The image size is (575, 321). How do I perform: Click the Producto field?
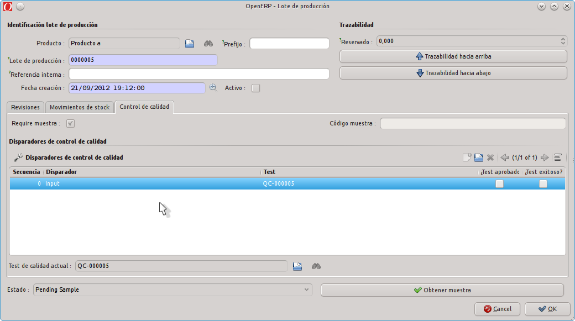pos(124,43)
